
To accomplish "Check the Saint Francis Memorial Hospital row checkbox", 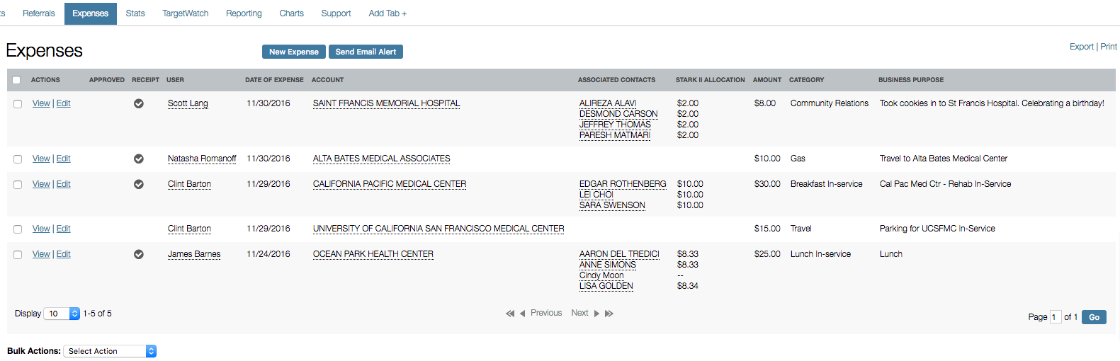I will coord(18,104).
